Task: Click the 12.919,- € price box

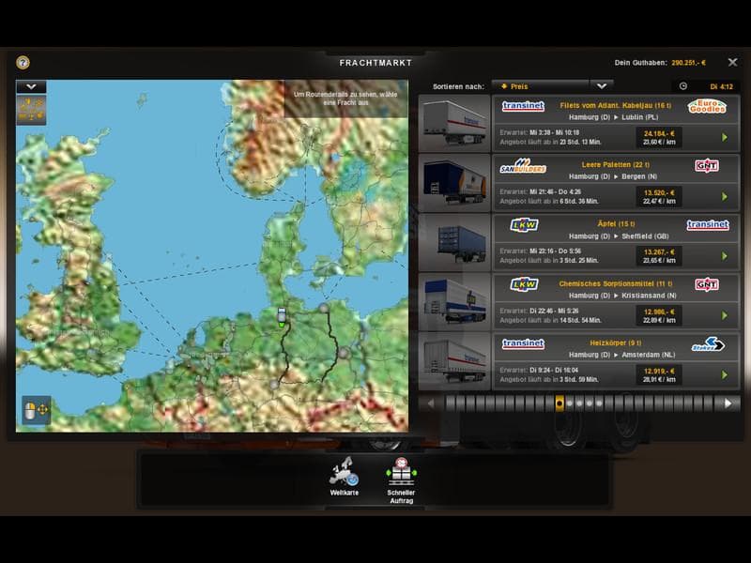Action: (x=659, y=374)
